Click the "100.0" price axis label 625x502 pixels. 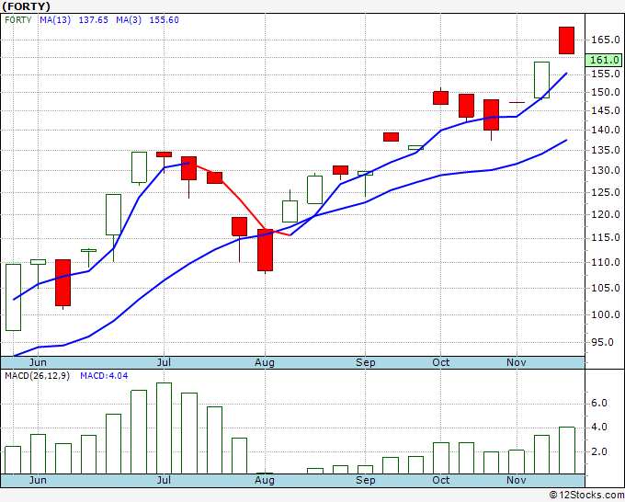click(606, 314)
